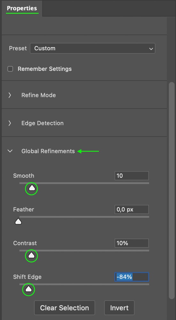Screen dimensions: 176x320
Task: Click the Refine Mode section label
Action: click(x=39, y=95)
